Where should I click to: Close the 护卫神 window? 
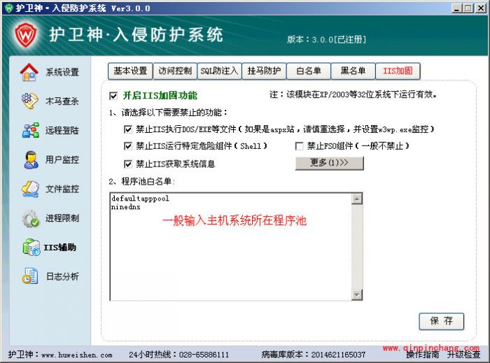coord(480,8)
